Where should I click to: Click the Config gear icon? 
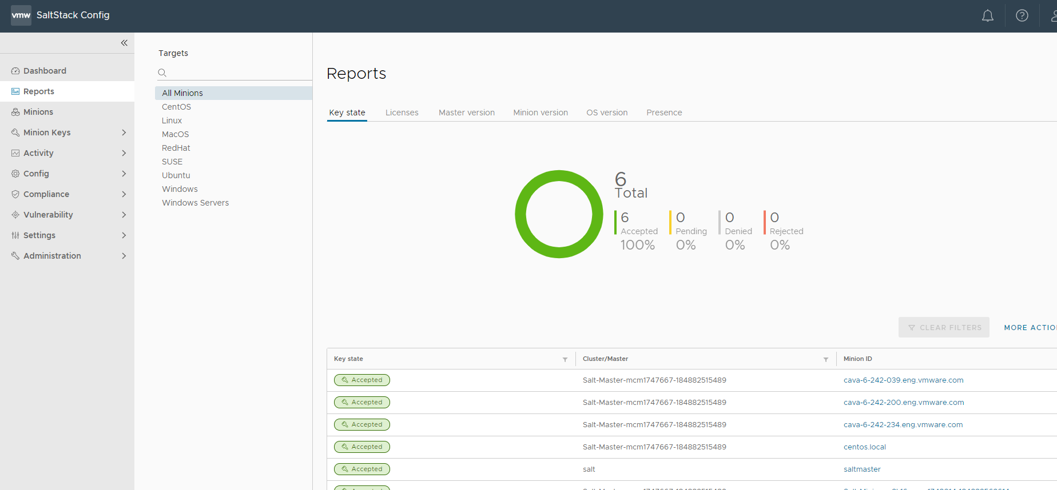(x=15, y=174)
